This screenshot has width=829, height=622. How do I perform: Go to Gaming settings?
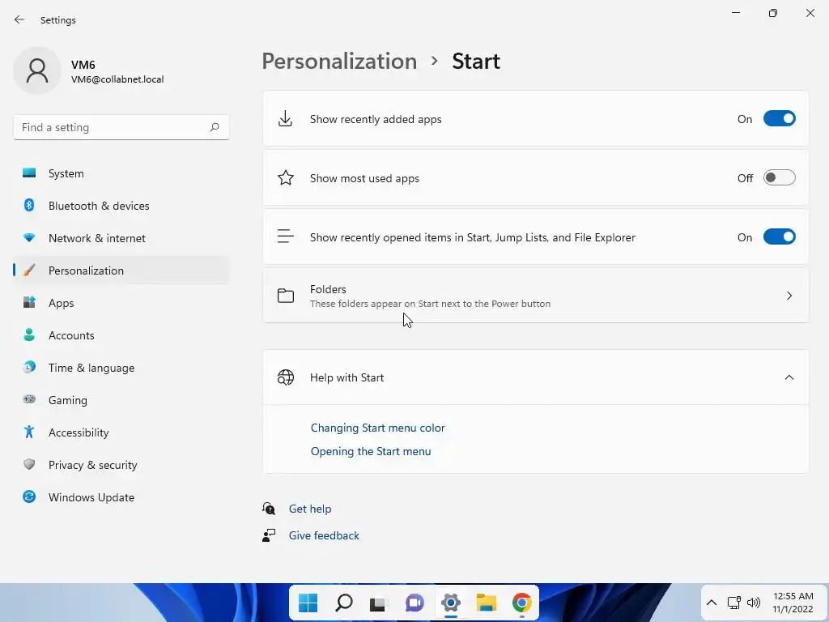[x=121, y=400]
